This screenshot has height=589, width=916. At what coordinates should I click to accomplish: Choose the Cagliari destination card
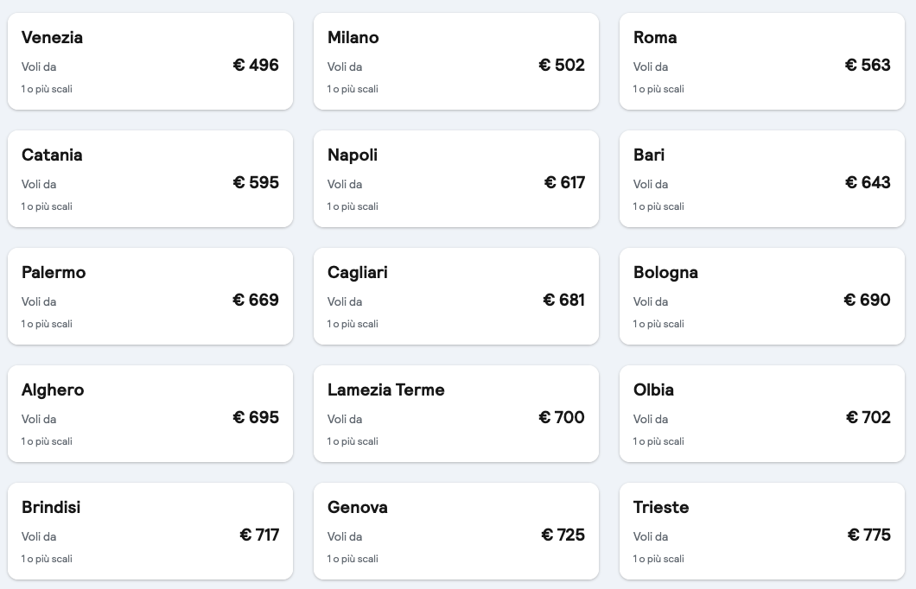(x=456, y=296)
